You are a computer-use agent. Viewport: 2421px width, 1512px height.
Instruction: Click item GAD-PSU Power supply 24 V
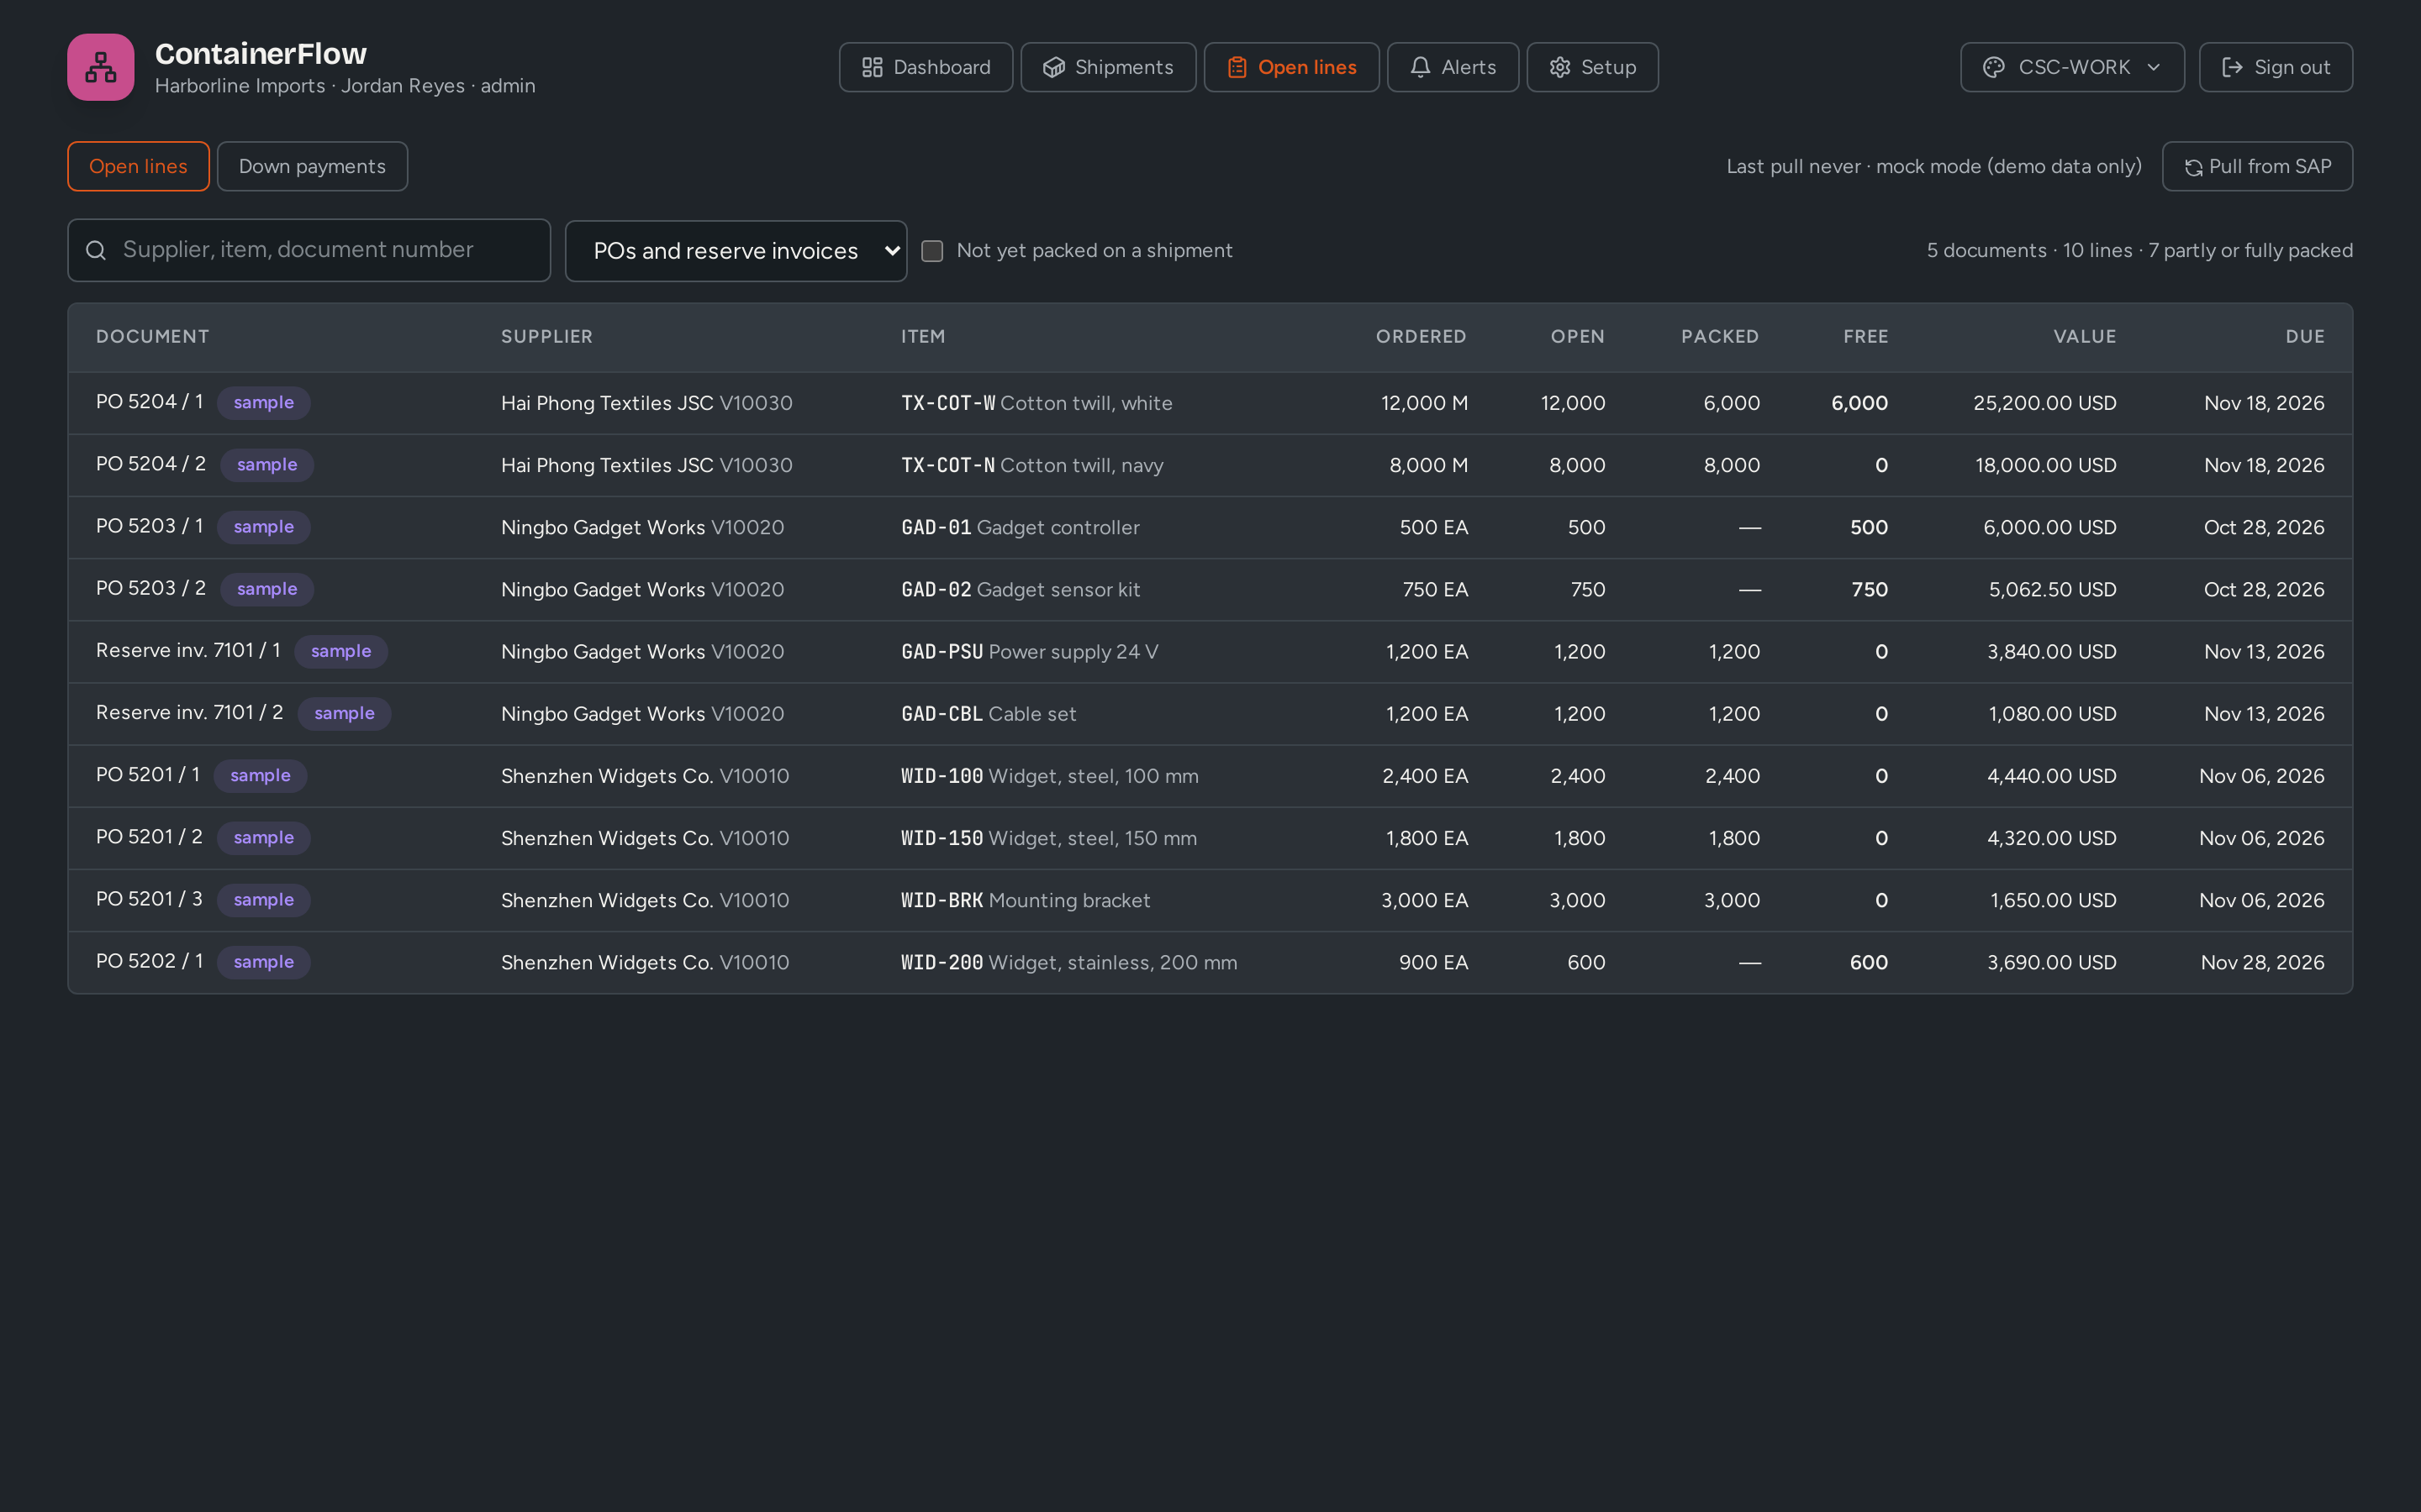click(x=1030, y=652)
